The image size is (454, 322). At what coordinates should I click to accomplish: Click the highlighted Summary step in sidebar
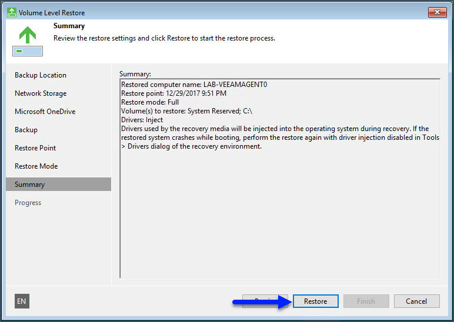click(30, 185)
